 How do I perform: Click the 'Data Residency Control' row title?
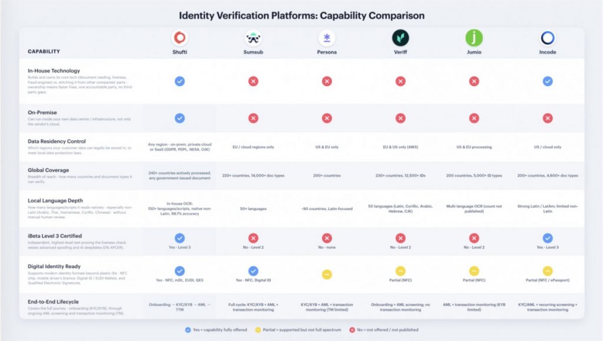(x=57, y=141)
